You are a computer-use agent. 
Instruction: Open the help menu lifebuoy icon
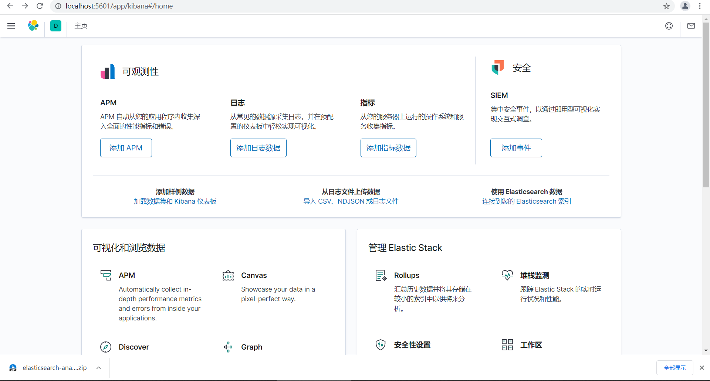click(669, 26)
